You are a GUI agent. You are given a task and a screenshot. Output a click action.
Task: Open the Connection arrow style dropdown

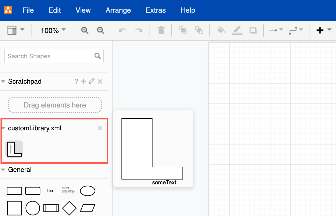pos(276,30)
